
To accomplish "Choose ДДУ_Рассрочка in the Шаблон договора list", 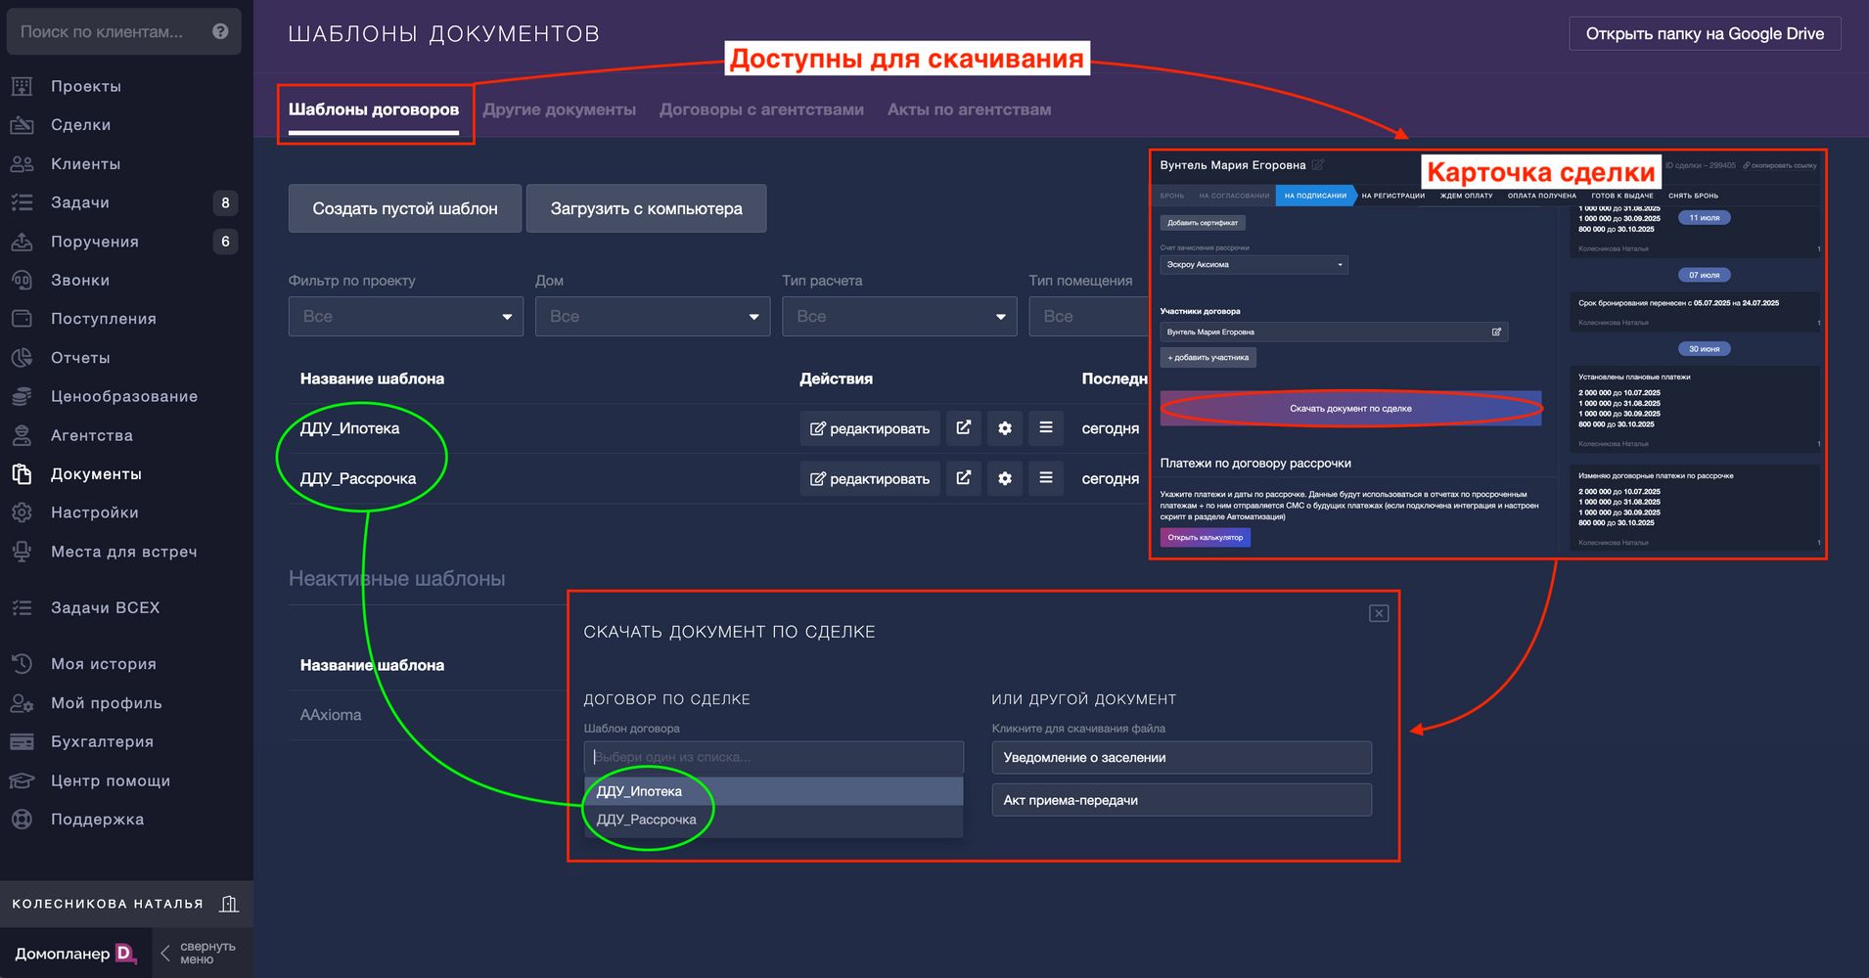I will (774, 820).
